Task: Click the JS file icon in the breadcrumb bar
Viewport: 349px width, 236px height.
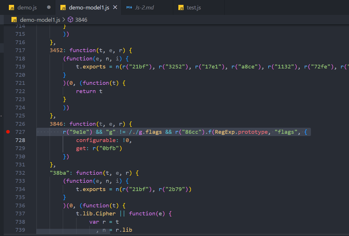Action: pyautogui.click(x=14, y=20)
